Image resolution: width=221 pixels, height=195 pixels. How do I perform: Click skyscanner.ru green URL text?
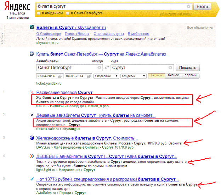(47, 42)
